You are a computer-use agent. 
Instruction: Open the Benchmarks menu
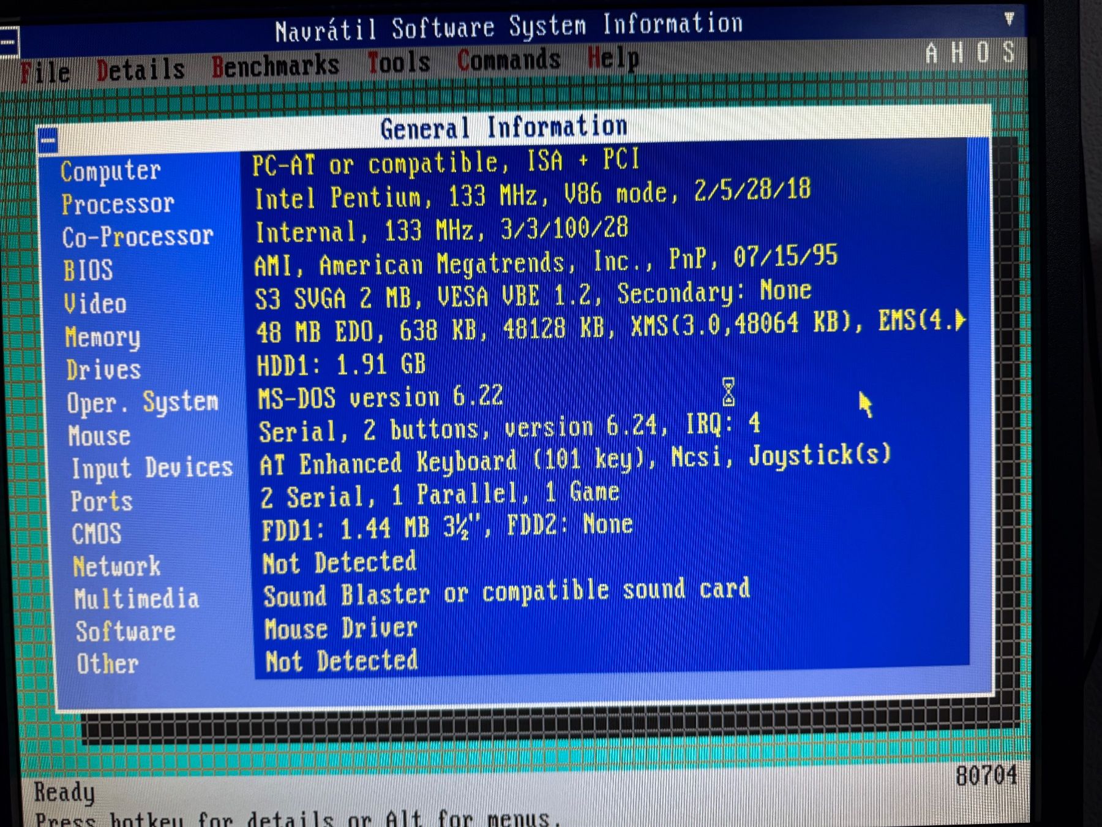click(275, 66)
